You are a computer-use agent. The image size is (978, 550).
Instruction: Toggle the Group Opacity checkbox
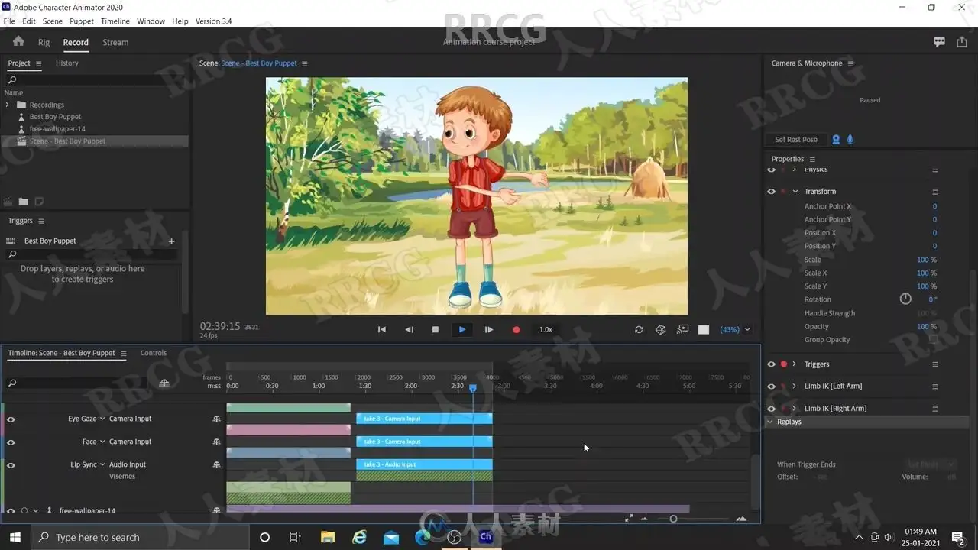tap(933, 339)
